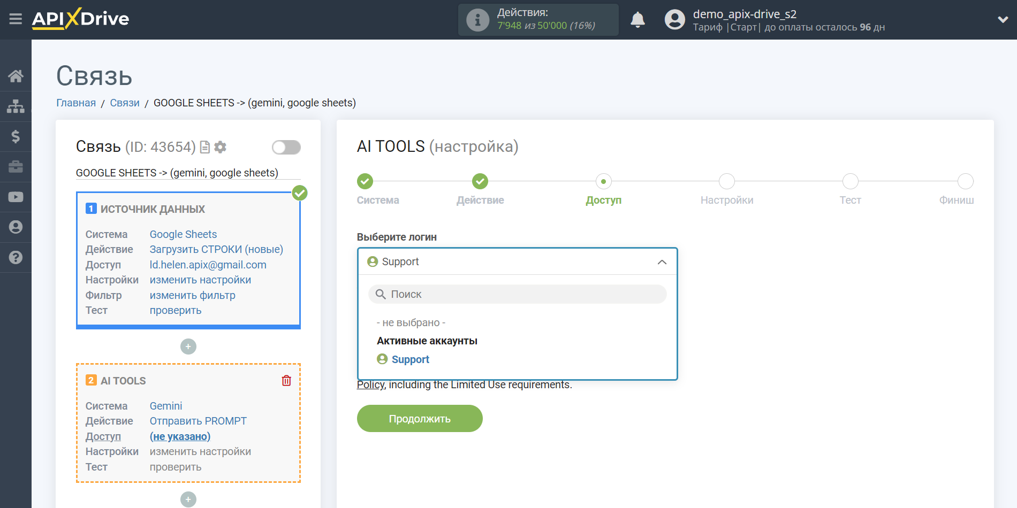Open ld.helen.apix@gmail.com access link

[x=208, y=265]
